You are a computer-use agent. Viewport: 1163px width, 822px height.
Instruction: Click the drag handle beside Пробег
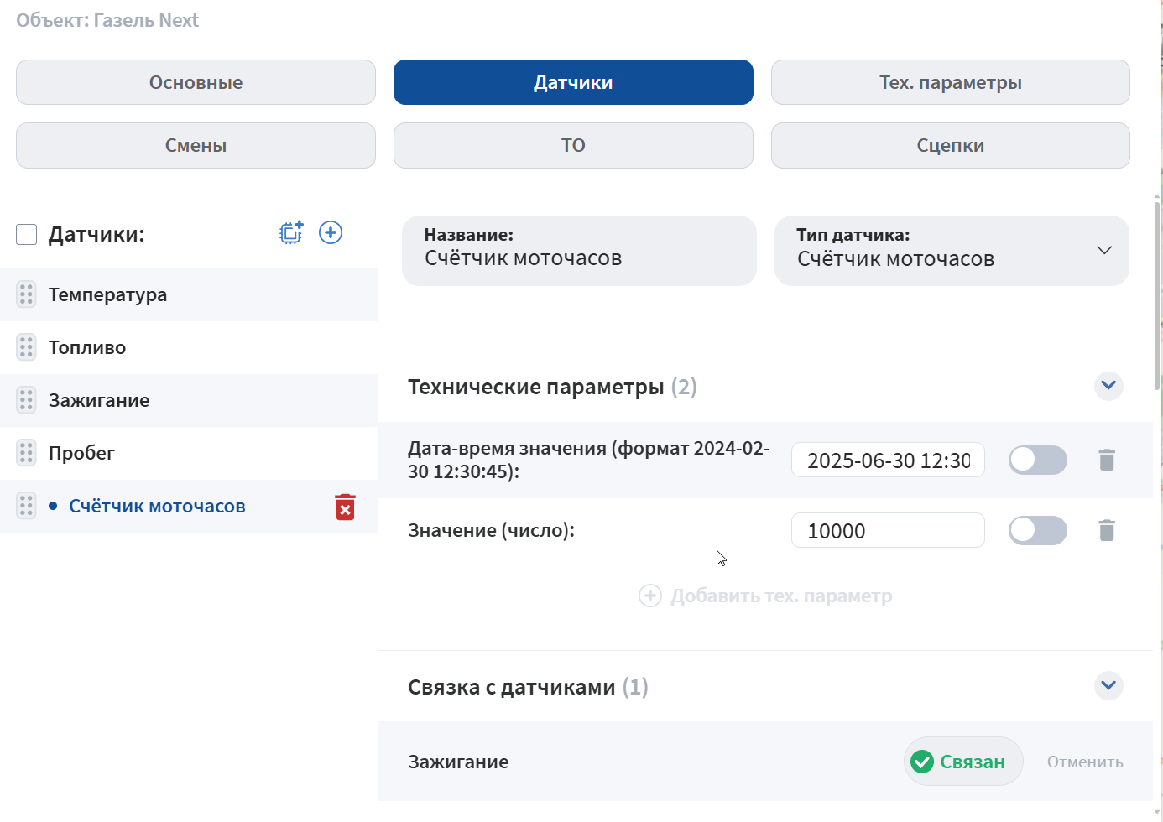tap(26, 453)
